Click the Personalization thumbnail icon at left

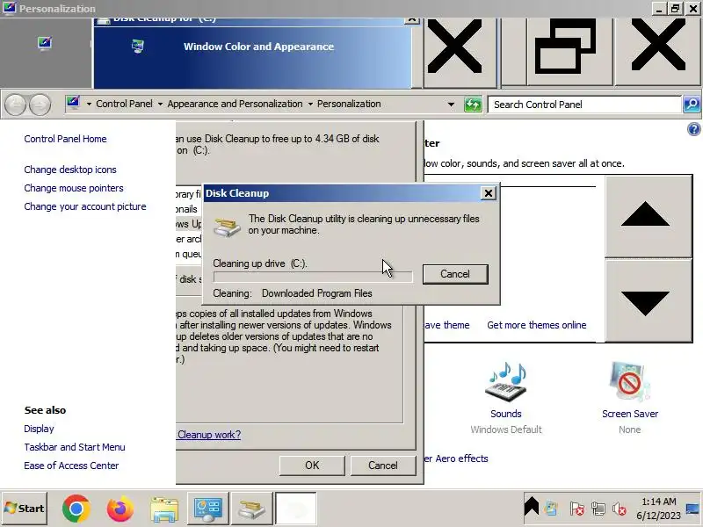(x=45, y=43)
